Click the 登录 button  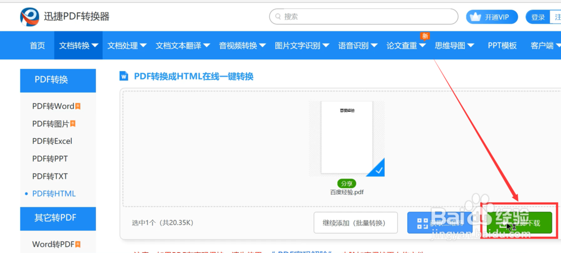point(538,17)
